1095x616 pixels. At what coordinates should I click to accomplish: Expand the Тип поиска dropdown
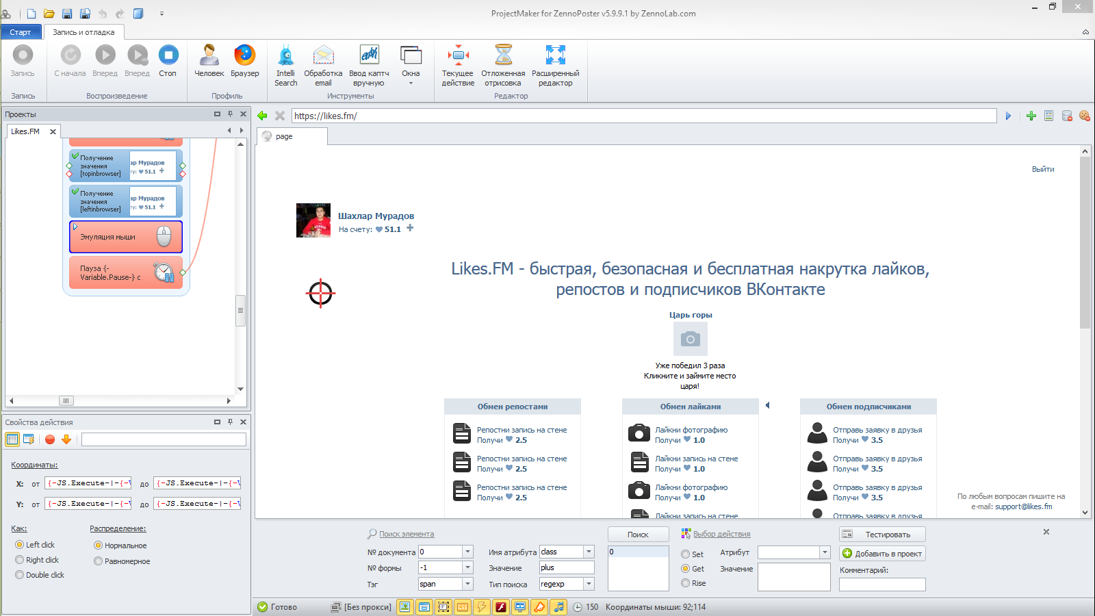coord(589,584)
